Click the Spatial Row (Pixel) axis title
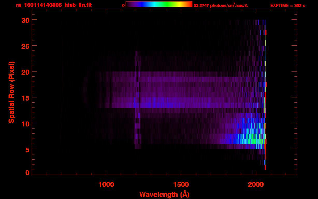 pyautogui.click(x=12, y=92)
